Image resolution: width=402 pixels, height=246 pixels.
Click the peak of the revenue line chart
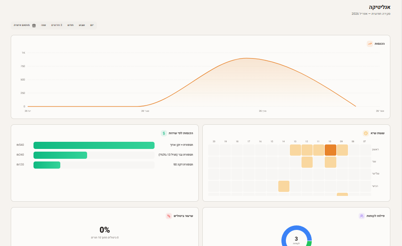[245, 58]
